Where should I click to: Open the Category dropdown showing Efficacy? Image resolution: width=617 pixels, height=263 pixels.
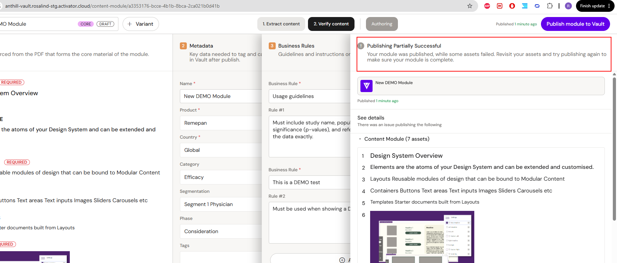221,177
